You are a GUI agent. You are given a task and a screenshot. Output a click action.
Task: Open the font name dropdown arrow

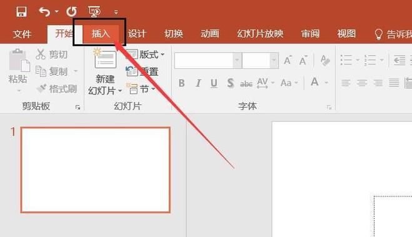pos(237,61)
